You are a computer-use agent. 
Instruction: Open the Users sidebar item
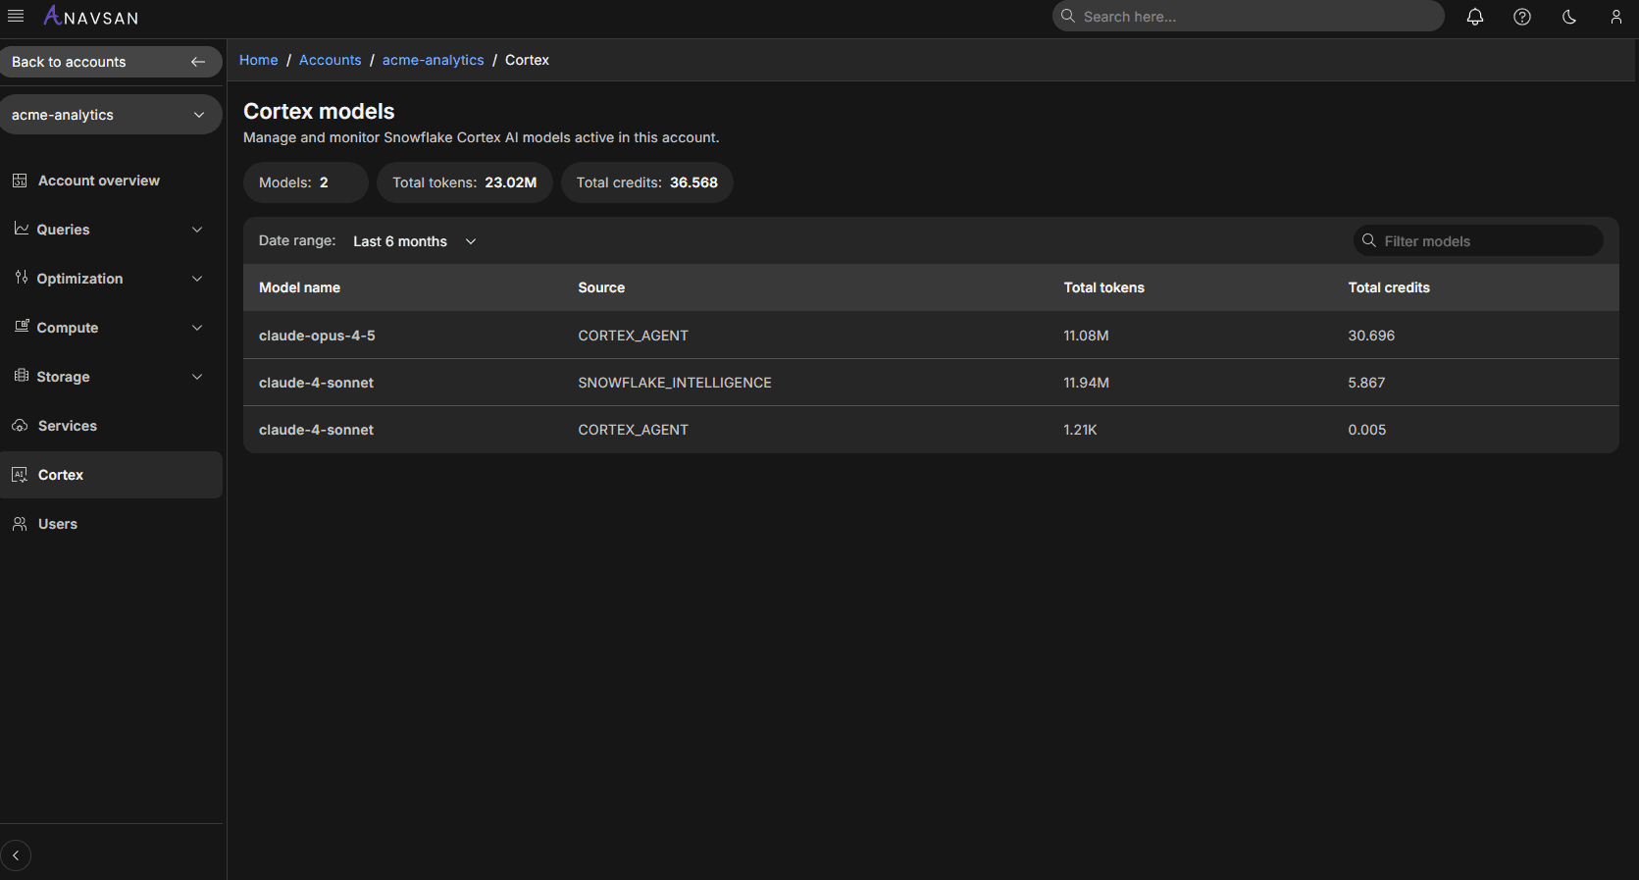(111, 524)
